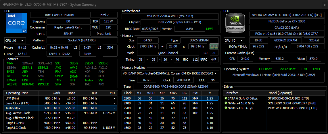Viewport: 328px width, 134px height.
Task: Click the MSI PRO Z790-A WIFI motherboard field
Action: click(x=170, y=16)
